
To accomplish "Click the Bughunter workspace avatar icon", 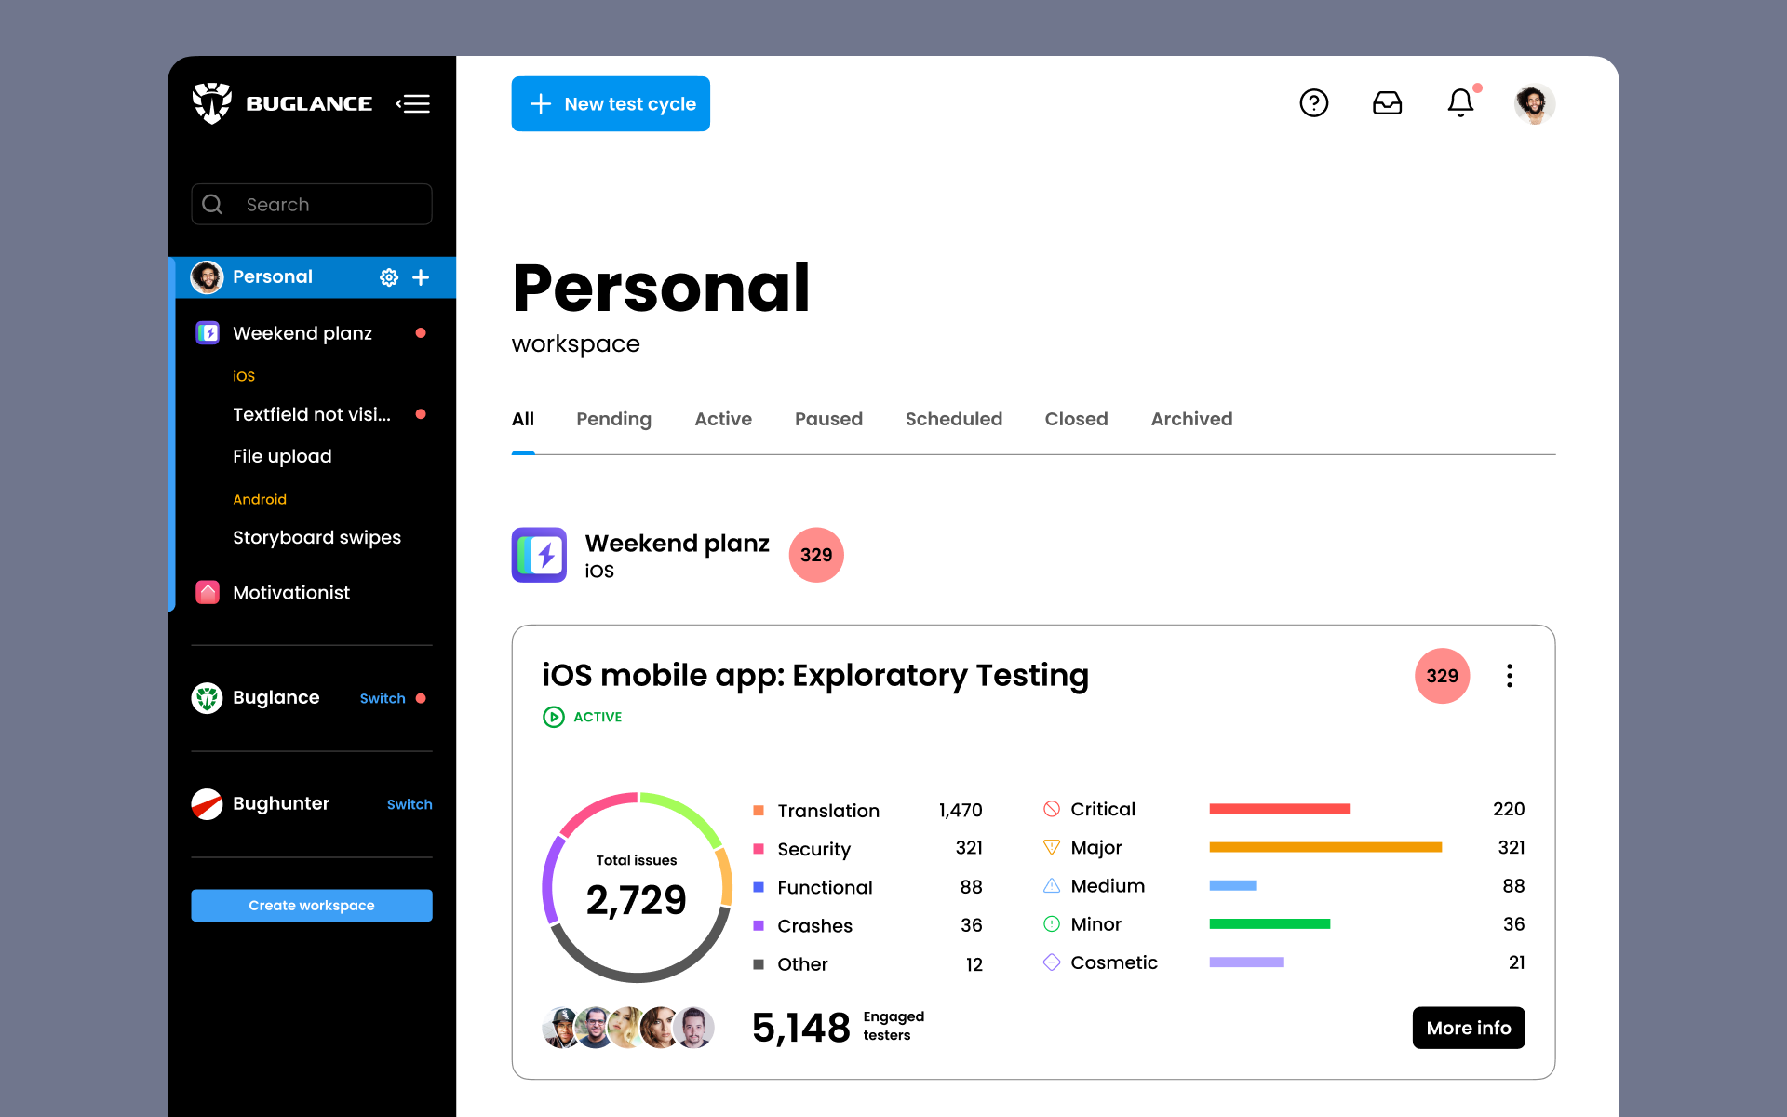I will (x=207, y=803).
